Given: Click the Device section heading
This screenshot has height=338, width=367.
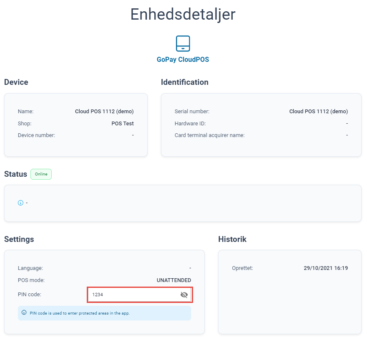Looking at the screenshot, I should 16,82.
